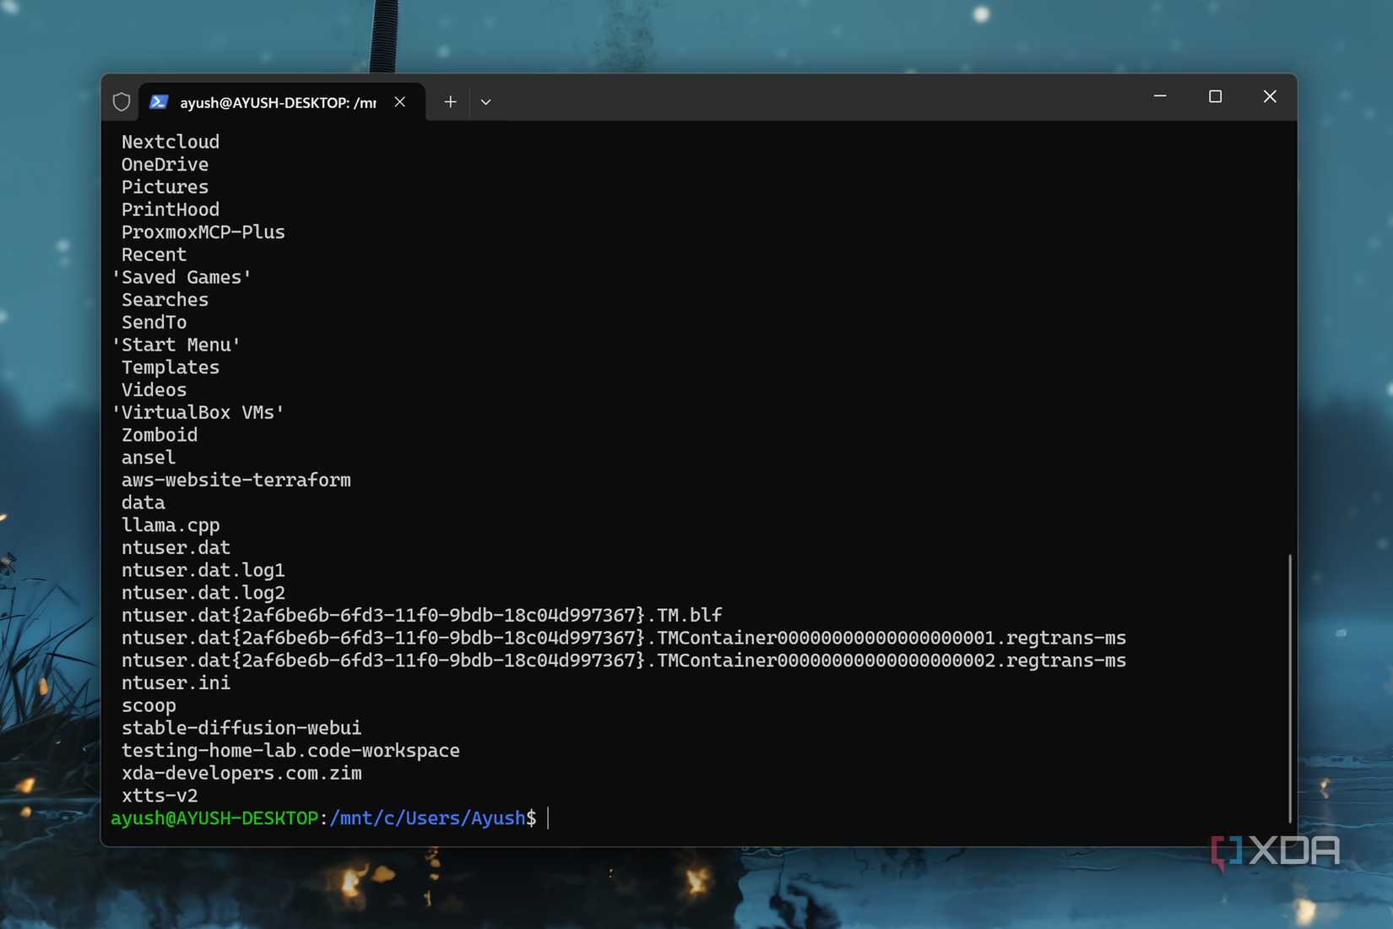Click the Pictures entry in listing

click(165, 187)
